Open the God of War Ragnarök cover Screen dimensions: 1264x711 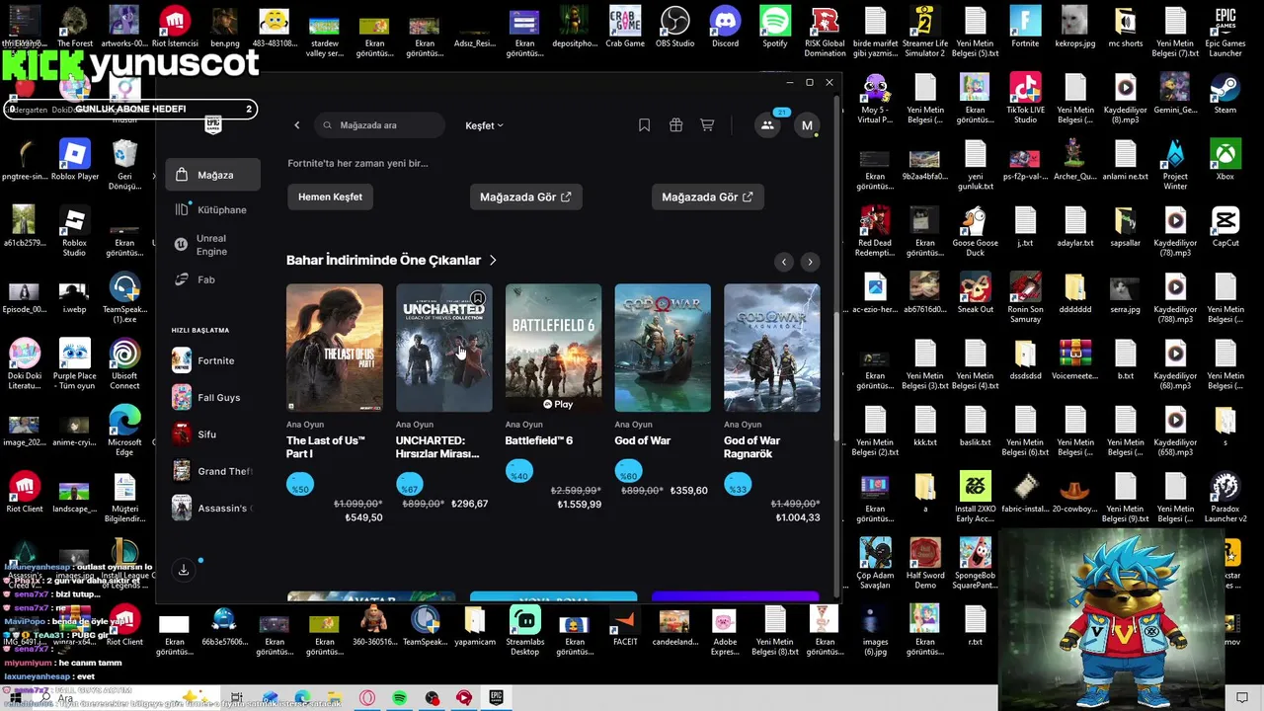[x=772, y=348]
